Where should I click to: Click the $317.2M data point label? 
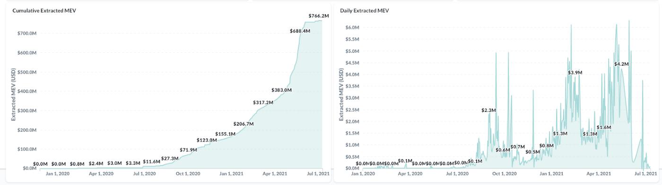point(263,102)
